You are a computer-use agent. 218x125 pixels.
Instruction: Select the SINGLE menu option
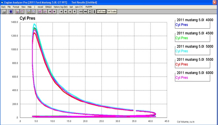(48, 7)
